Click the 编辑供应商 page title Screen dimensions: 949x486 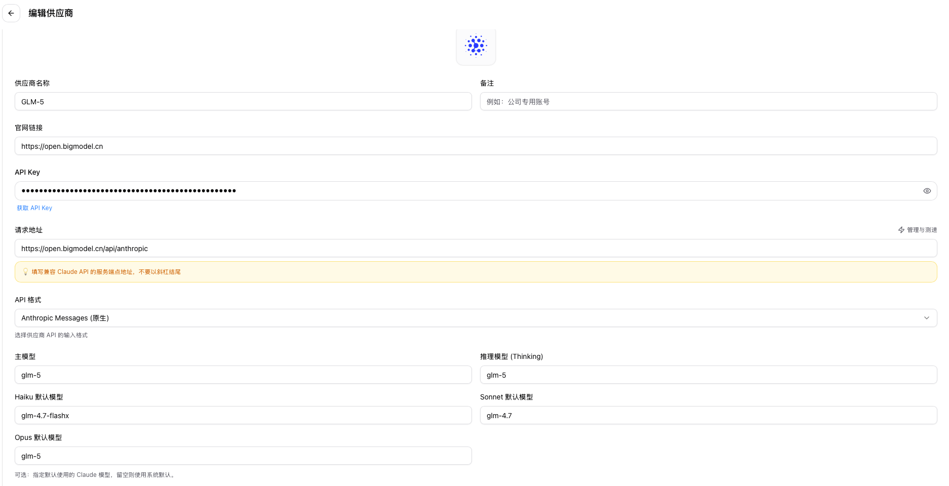51,13
